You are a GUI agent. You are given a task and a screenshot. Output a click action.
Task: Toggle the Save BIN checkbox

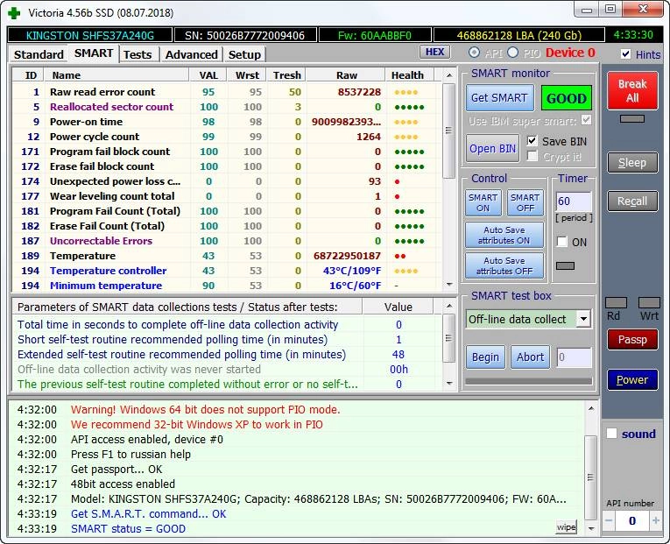click(532, 140)
